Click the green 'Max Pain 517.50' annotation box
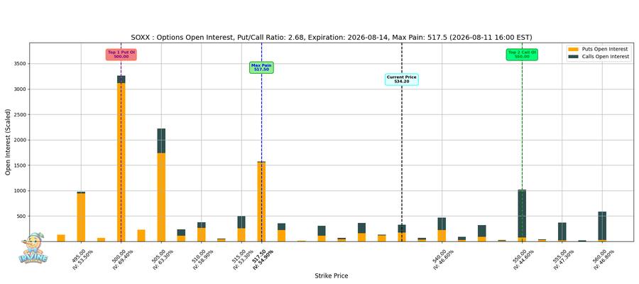Viewport: 639px width, 284px height. [261, 67]
